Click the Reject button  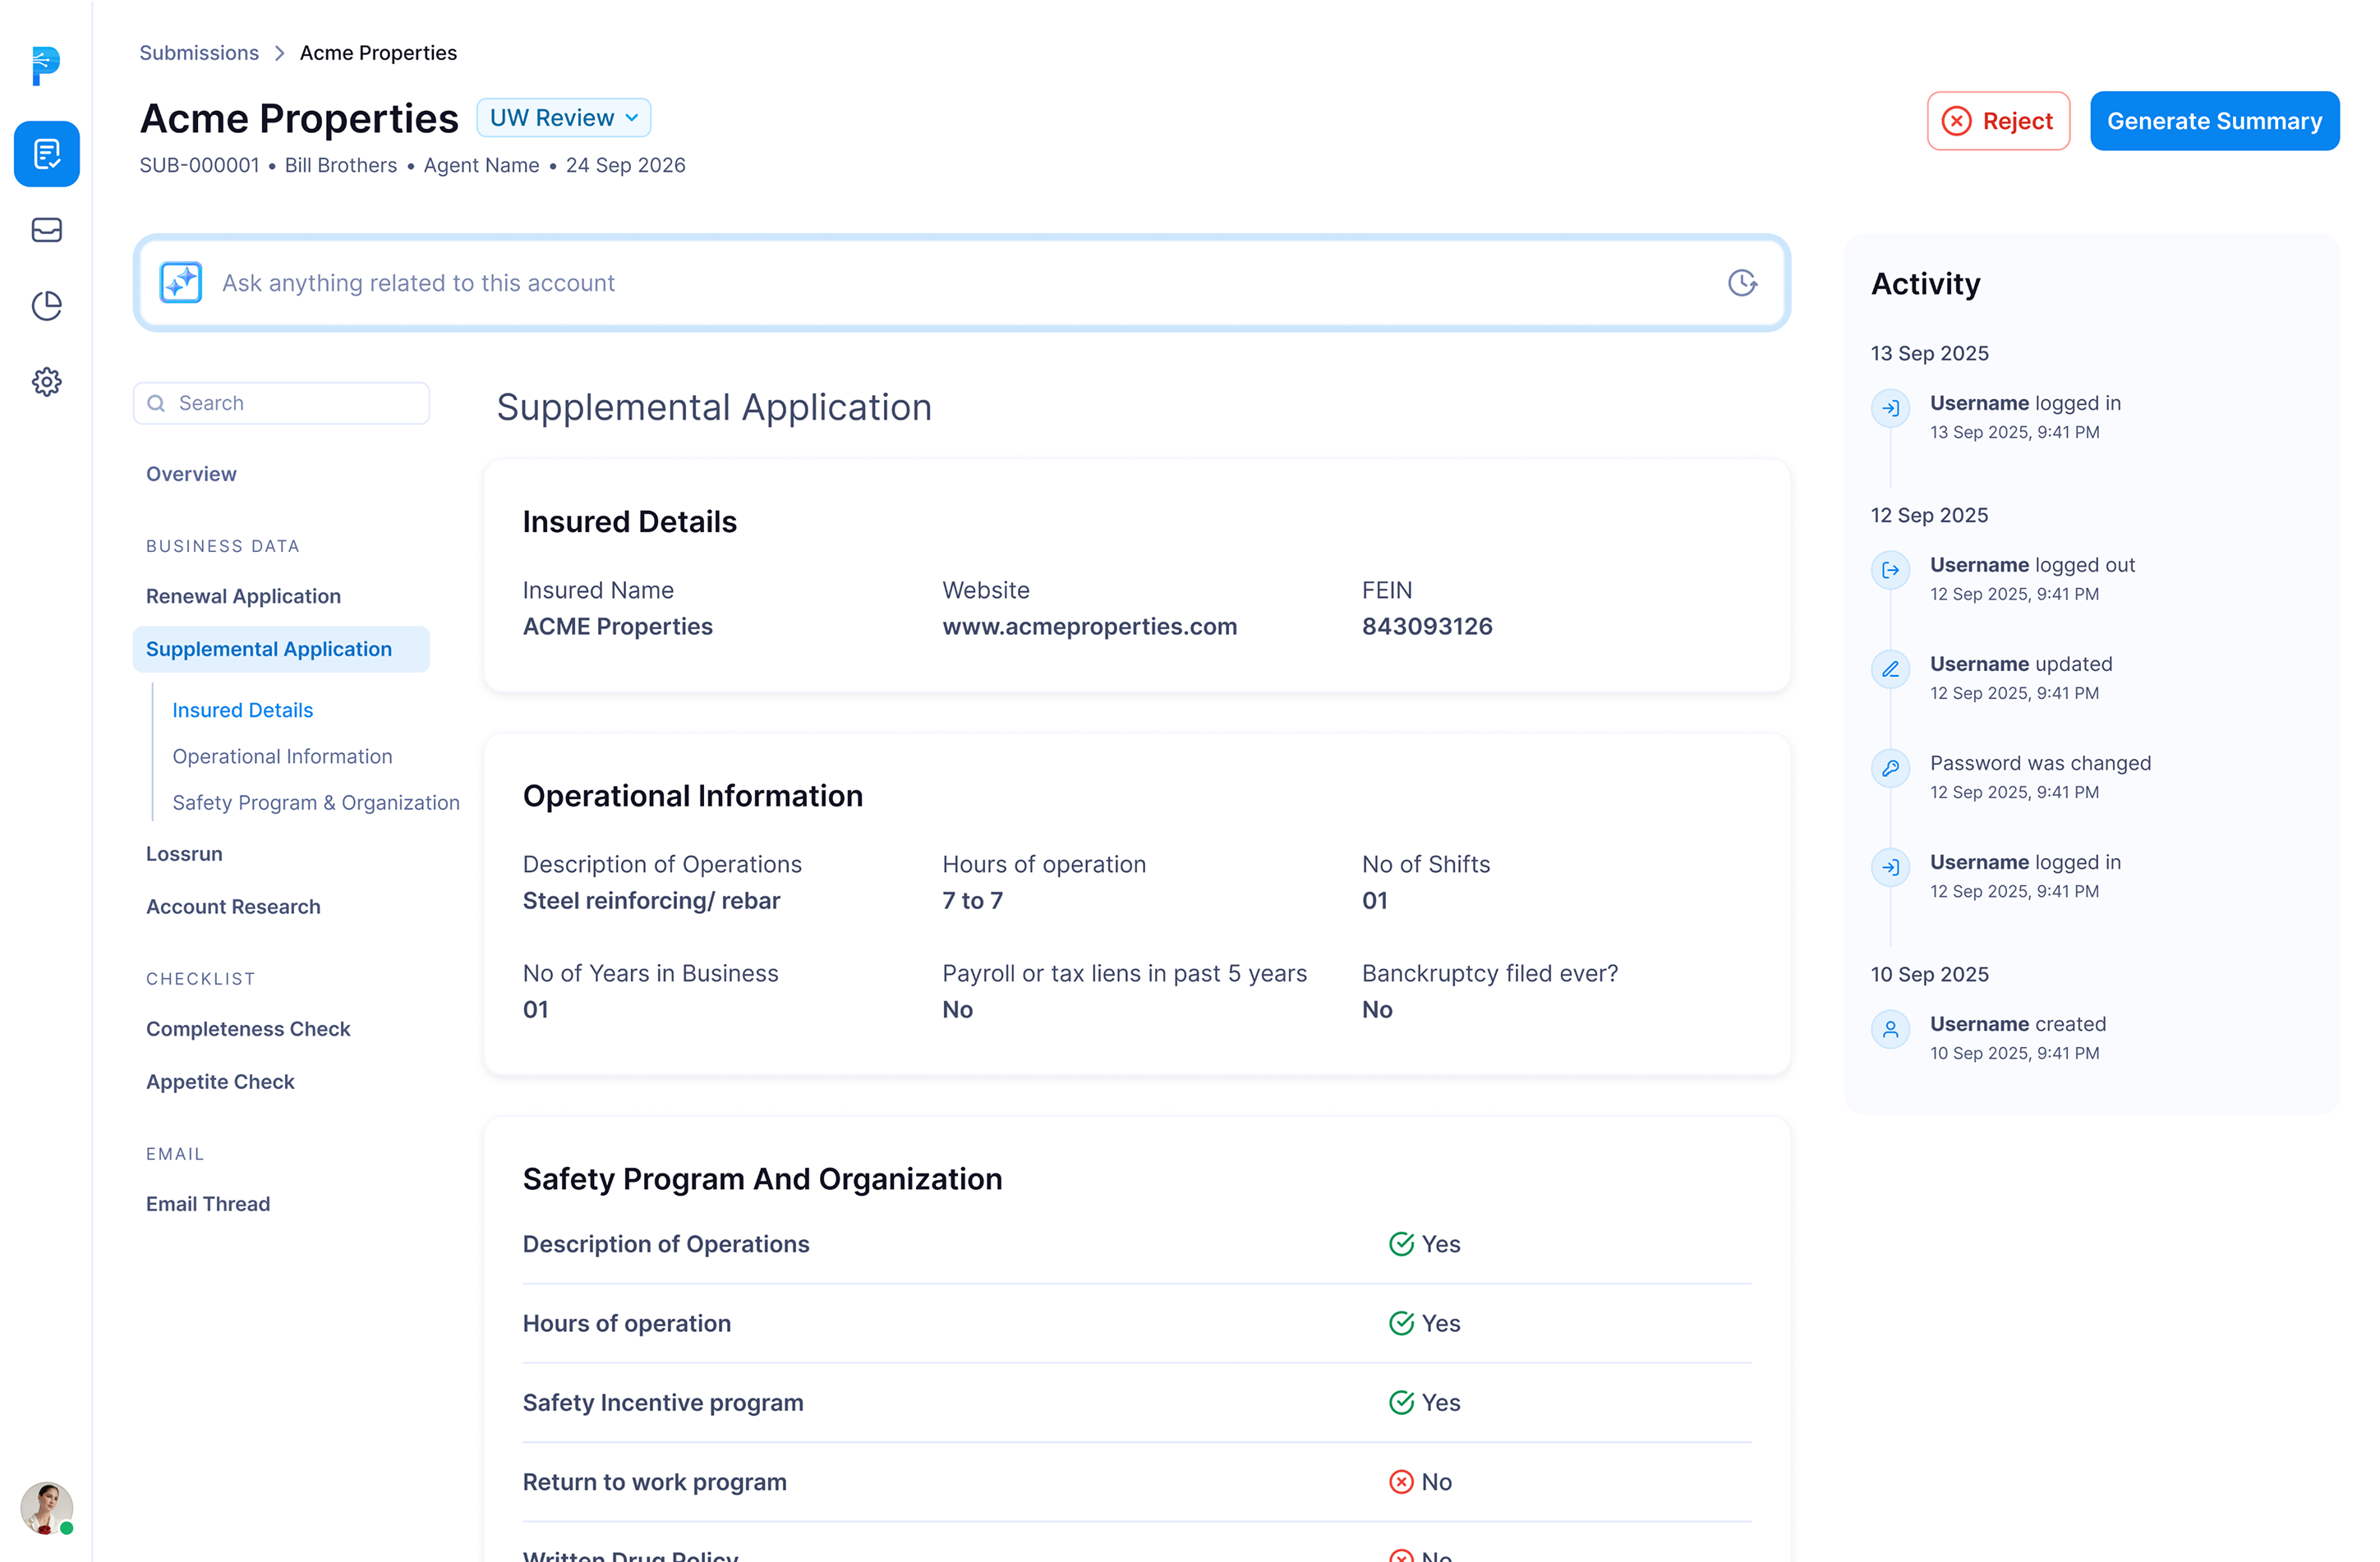[1997, 121]
